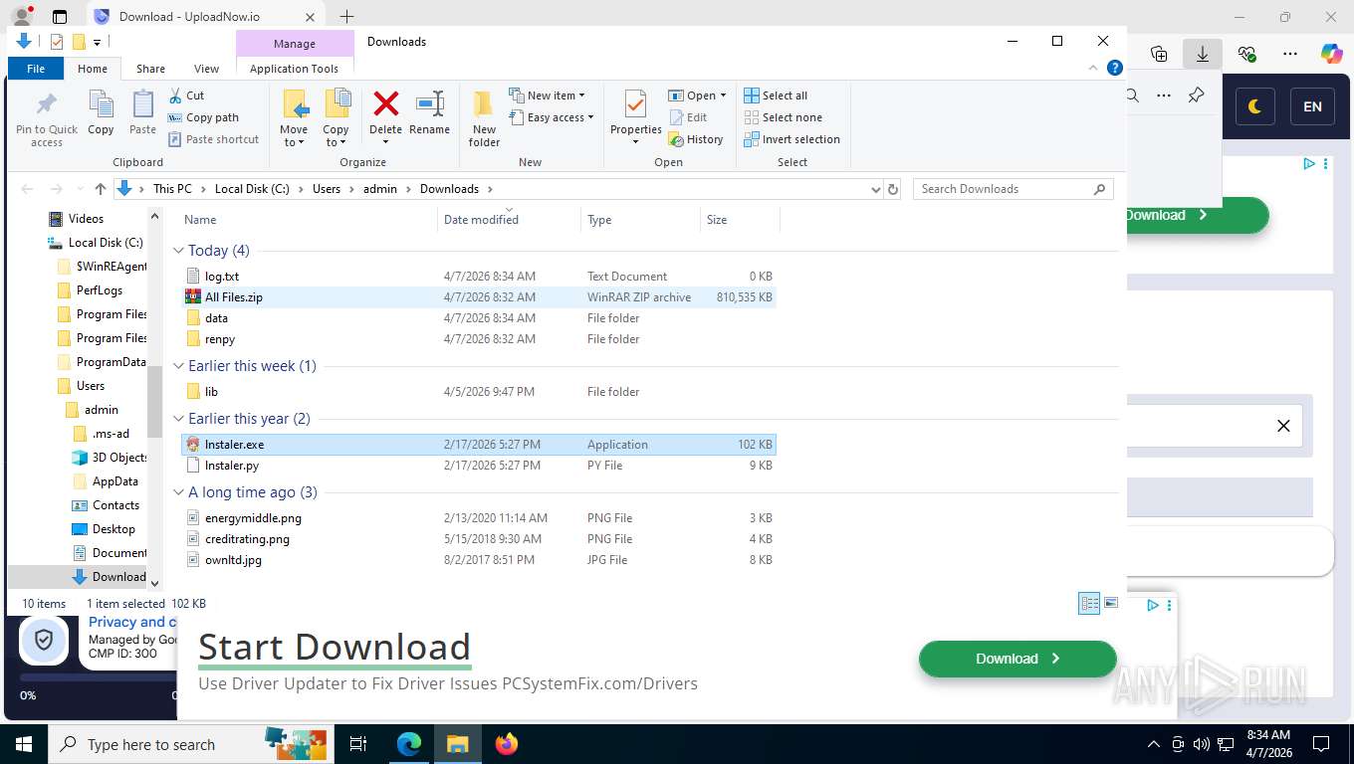Click Select none in ribbon
The image size is (1354, 764).
[x=784, y=117]
